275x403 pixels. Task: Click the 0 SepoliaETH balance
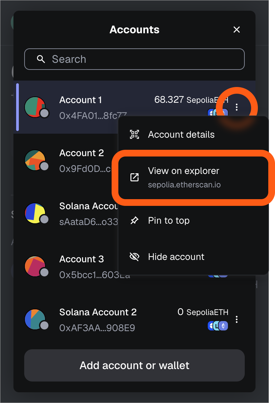point(203,312)
